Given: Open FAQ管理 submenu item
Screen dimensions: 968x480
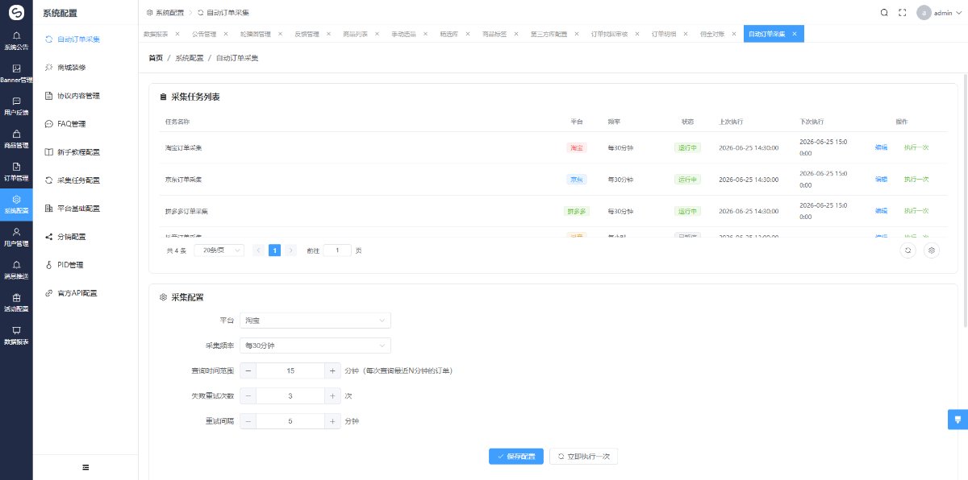Looking at the screenshot, I should 86,123.
